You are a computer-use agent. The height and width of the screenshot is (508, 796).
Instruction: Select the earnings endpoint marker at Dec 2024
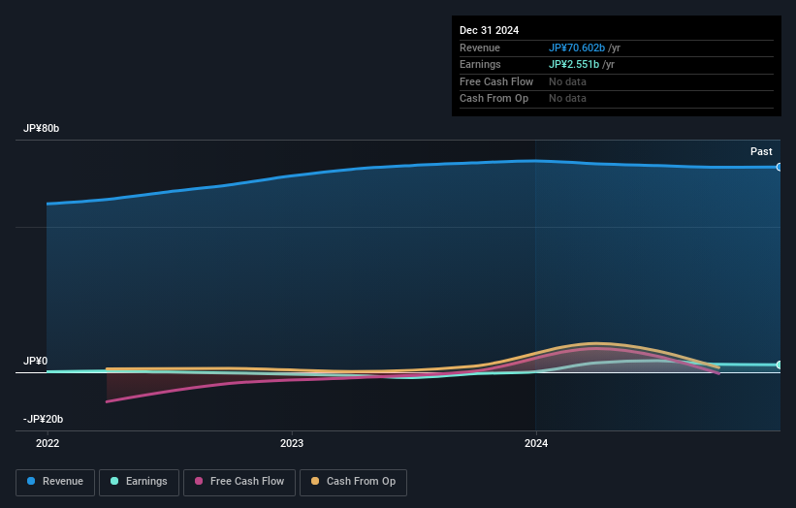(780, 365)
